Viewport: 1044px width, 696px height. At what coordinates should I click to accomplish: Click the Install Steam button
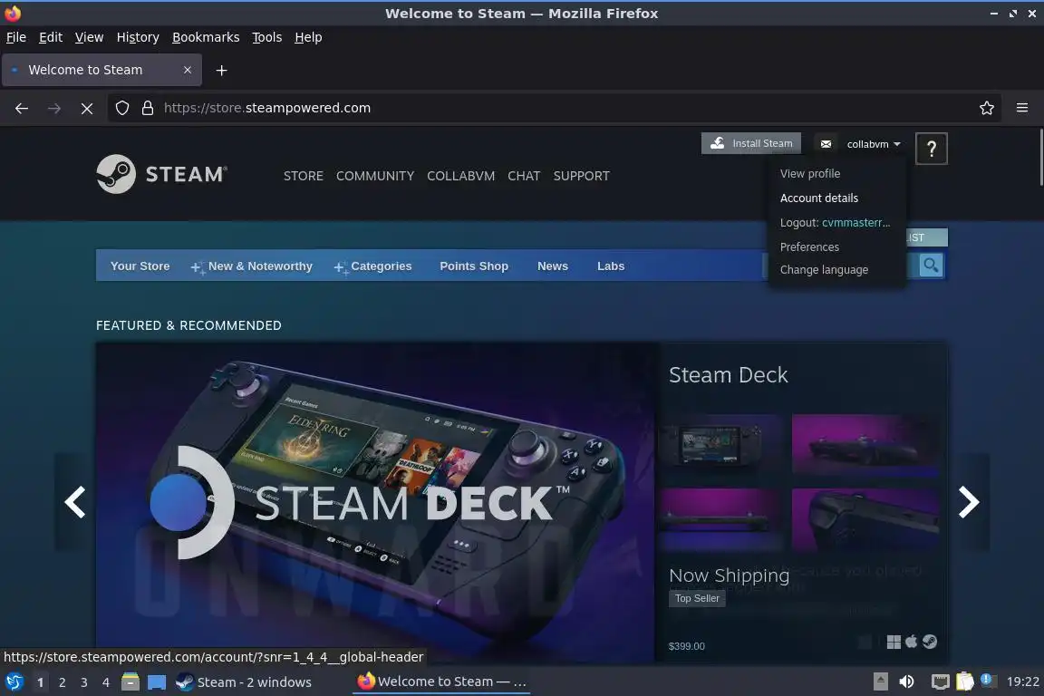coord(751,143)
